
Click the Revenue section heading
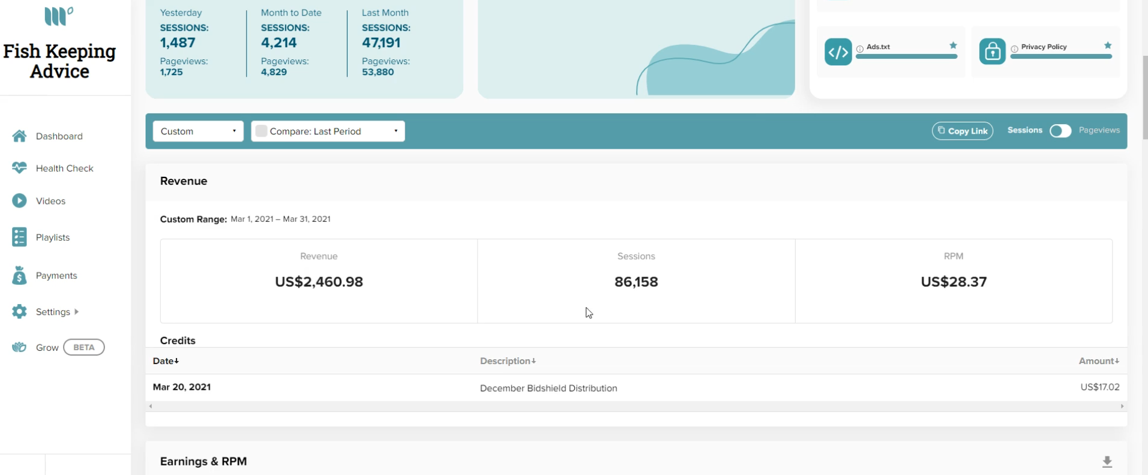184,181
